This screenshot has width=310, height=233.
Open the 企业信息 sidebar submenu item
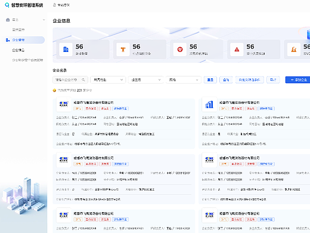[x=18, y=50]
